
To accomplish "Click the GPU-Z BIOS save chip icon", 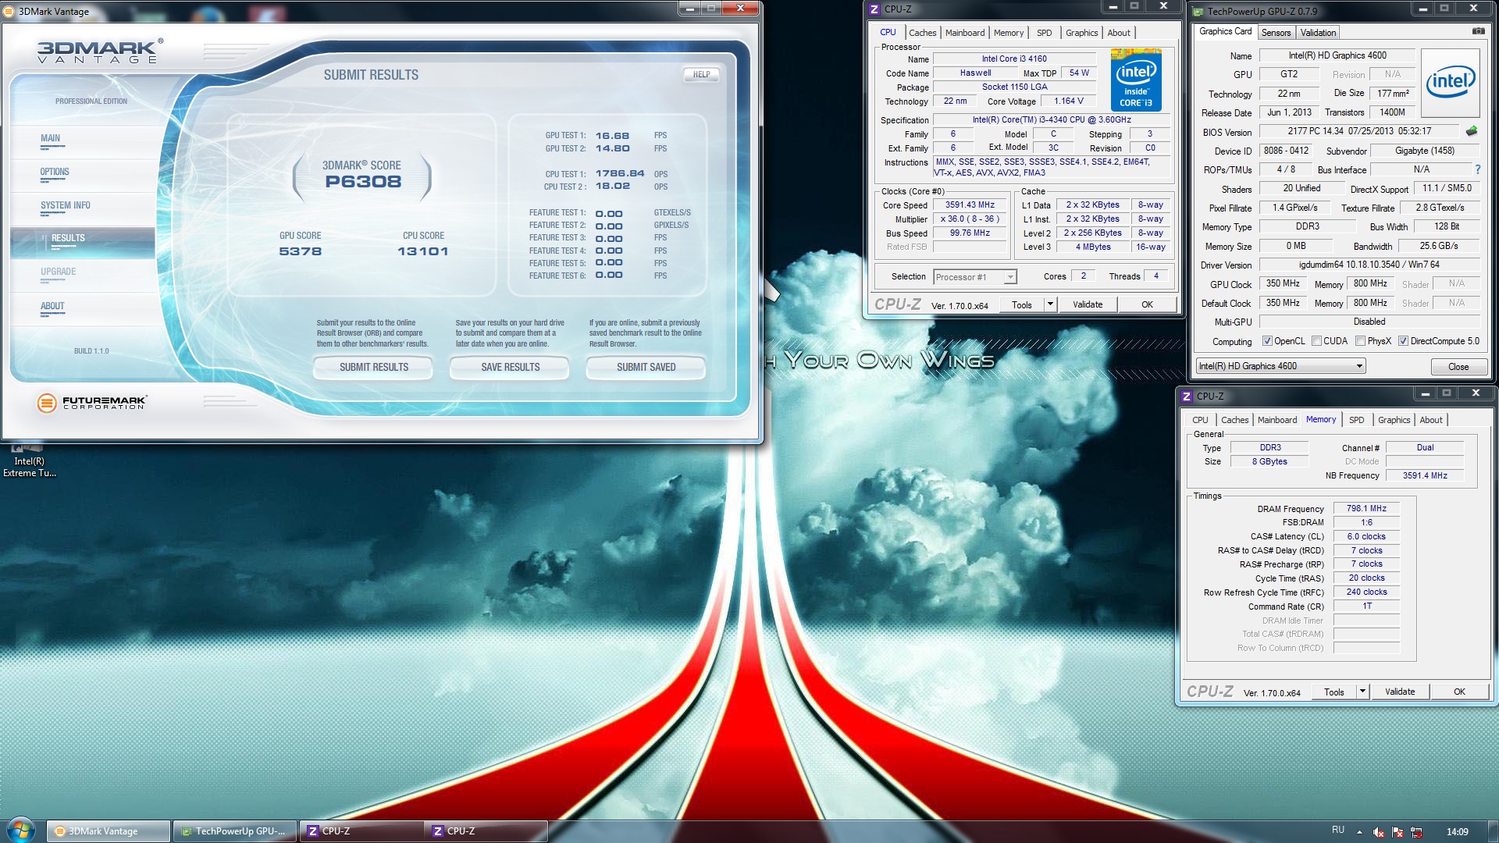I will (1472, 131).
